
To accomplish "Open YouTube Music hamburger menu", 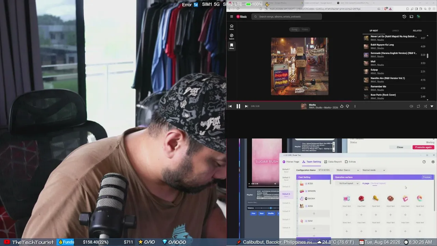I will pyautogui.click(x=231, y=16).
